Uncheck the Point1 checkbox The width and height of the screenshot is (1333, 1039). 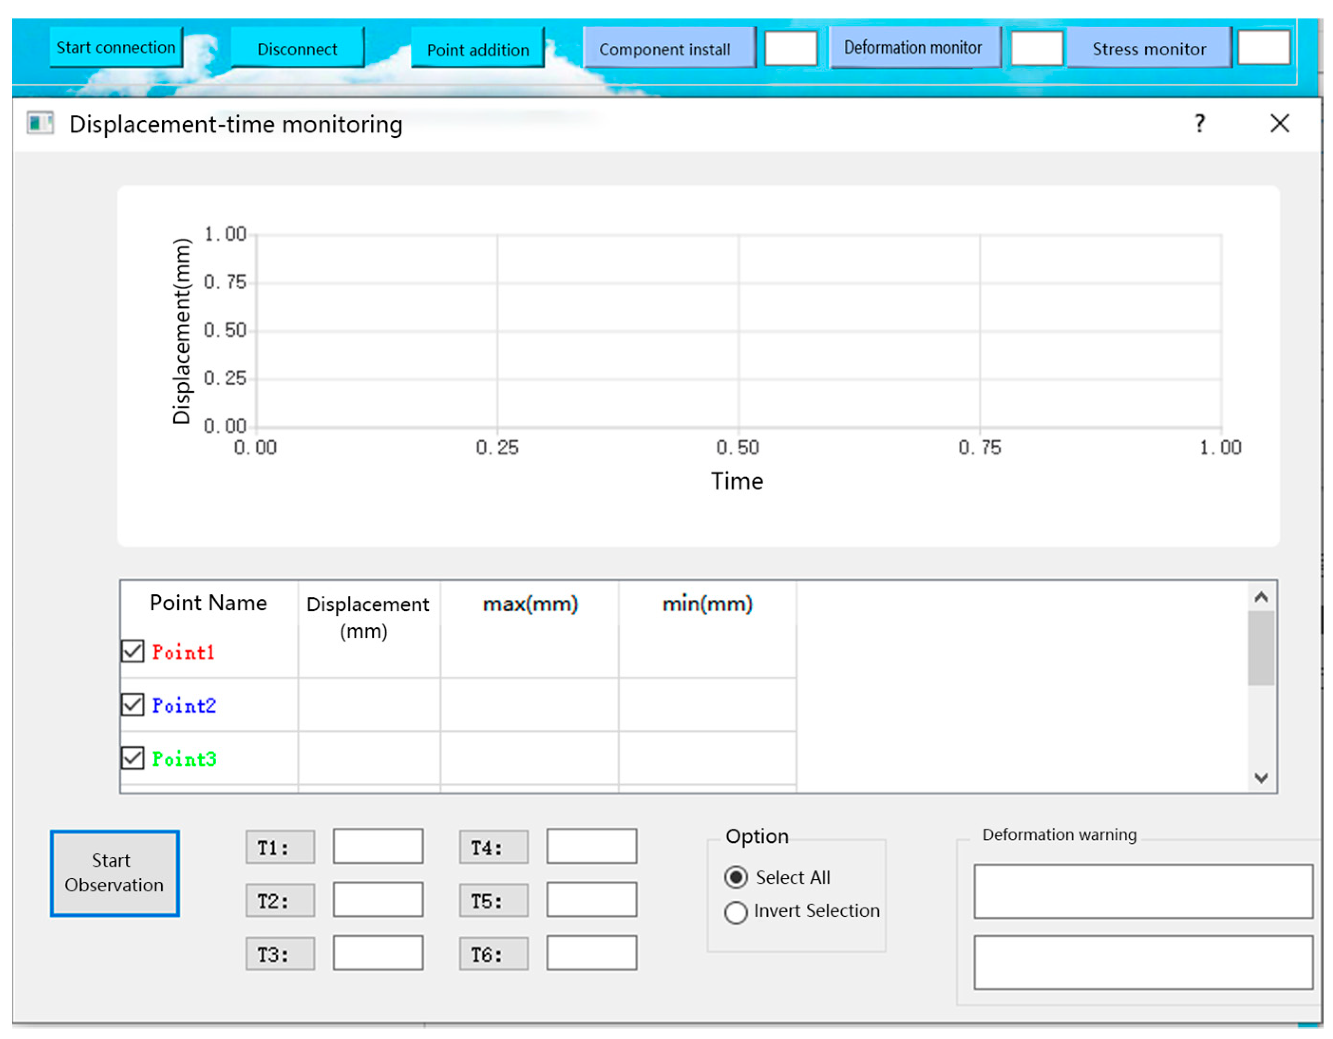coord(132,652)
